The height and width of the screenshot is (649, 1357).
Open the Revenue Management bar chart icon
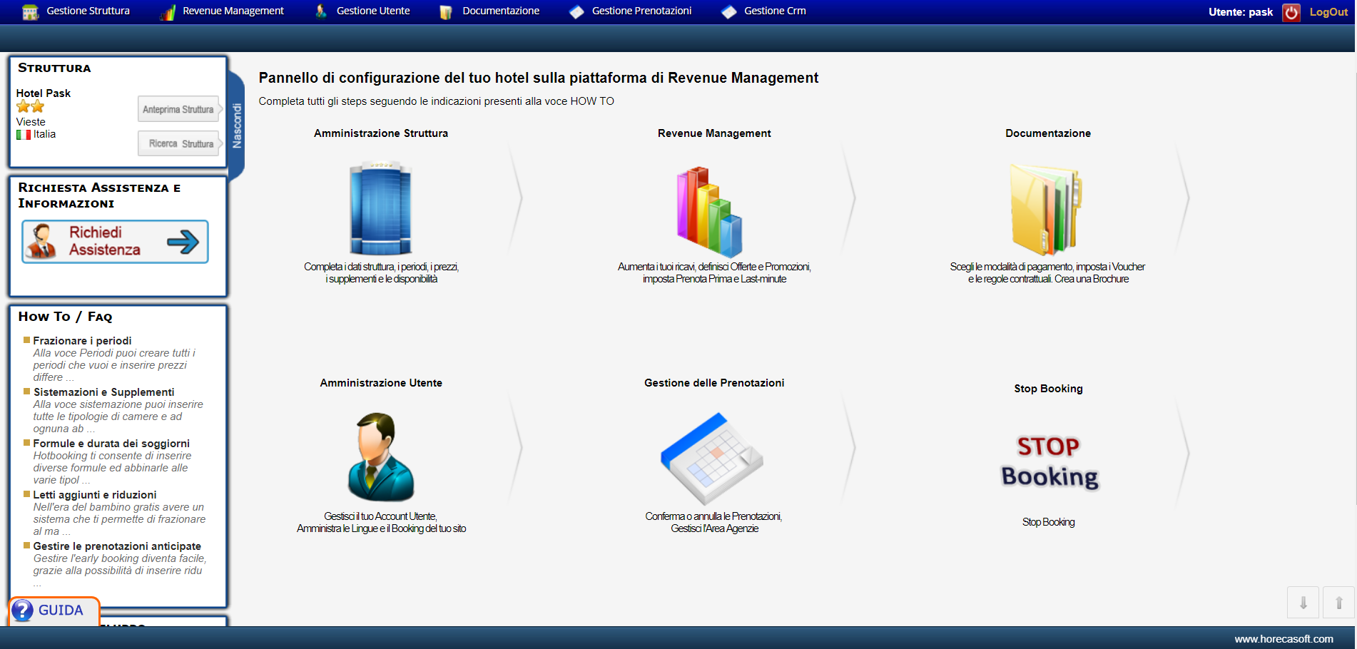click(x=710, y=212)
